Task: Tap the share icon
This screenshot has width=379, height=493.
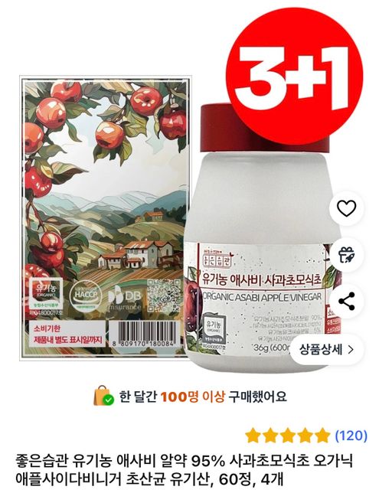Action: click(x=346, y=301)
